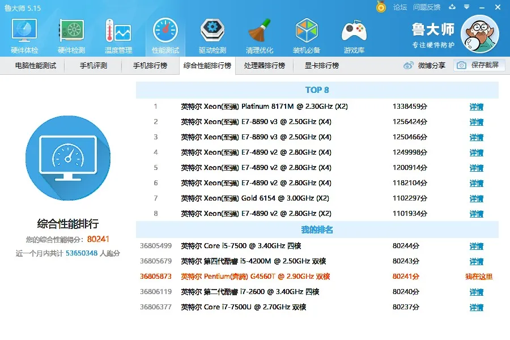Click 我在这里 next to your Pentium G4560T
510x340 pixels.
pos(478,277)
